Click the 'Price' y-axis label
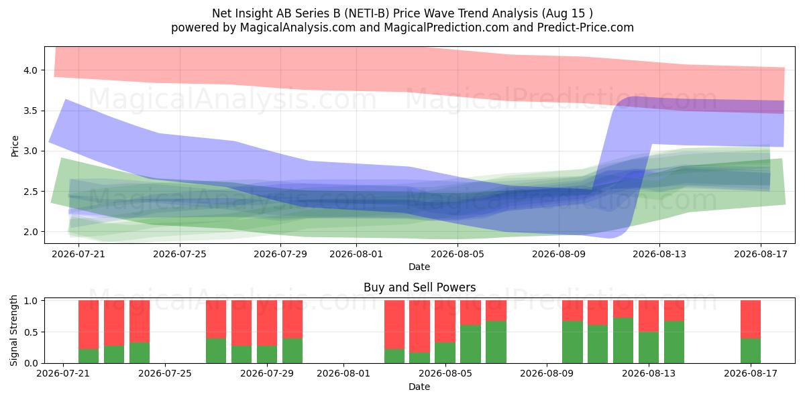This screenshot has height=402, width=805. click(x=15, y=145)
